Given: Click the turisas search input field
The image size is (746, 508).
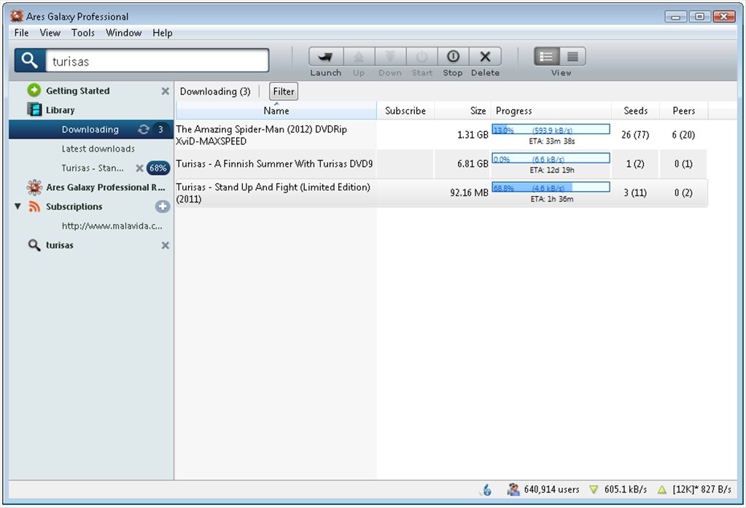Looking at the screenshot, I should pos(157,61).
